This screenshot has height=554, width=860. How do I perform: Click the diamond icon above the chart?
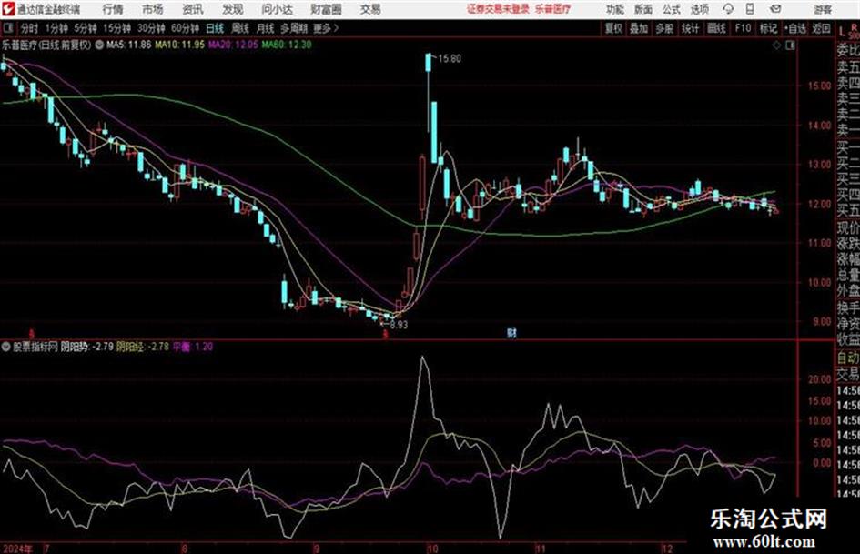[x=776, y=46]
